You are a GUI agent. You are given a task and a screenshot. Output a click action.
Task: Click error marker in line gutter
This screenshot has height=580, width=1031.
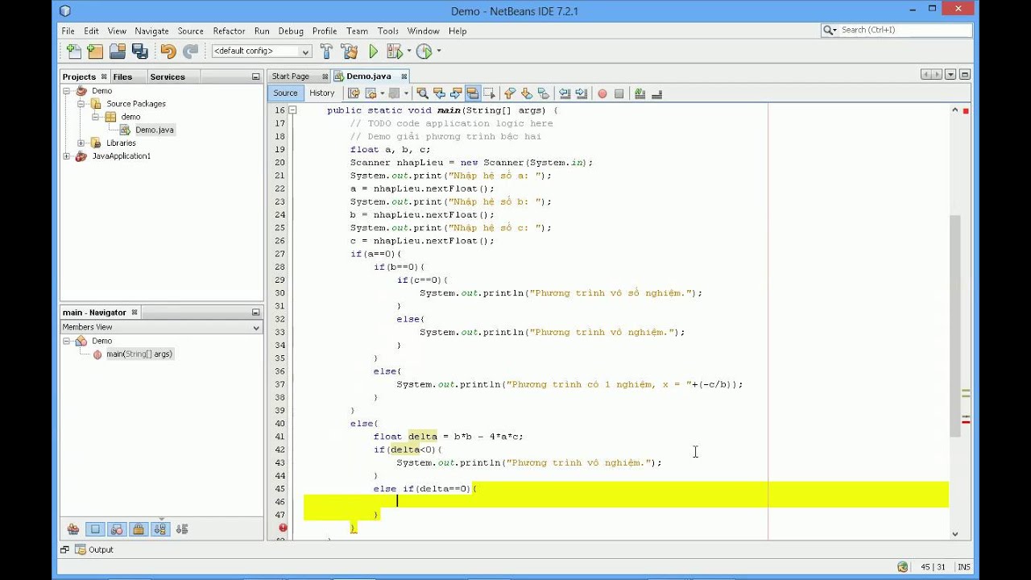pos(283,528)
